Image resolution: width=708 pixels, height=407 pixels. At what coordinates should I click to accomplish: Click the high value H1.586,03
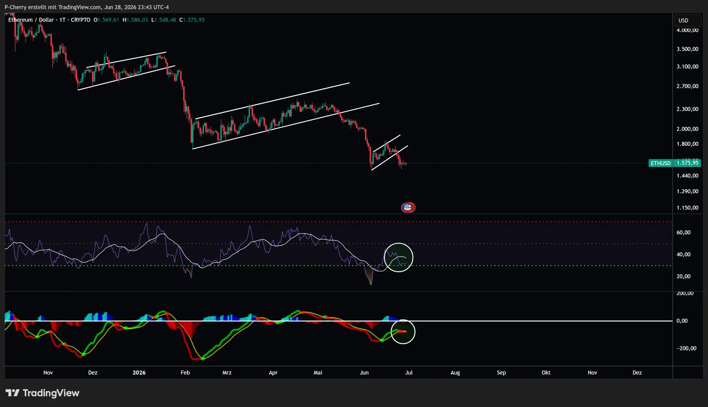135,20
